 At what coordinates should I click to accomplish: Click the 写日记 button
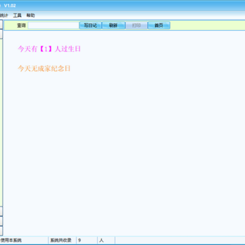91,25
